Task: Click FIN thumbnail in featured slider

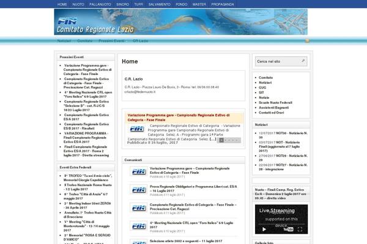Action: (x=137, y=129)
